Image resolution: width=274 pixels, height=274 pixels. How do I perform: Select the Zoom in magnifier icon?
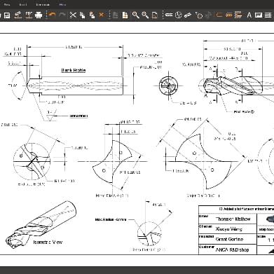[x=135, y=15]
